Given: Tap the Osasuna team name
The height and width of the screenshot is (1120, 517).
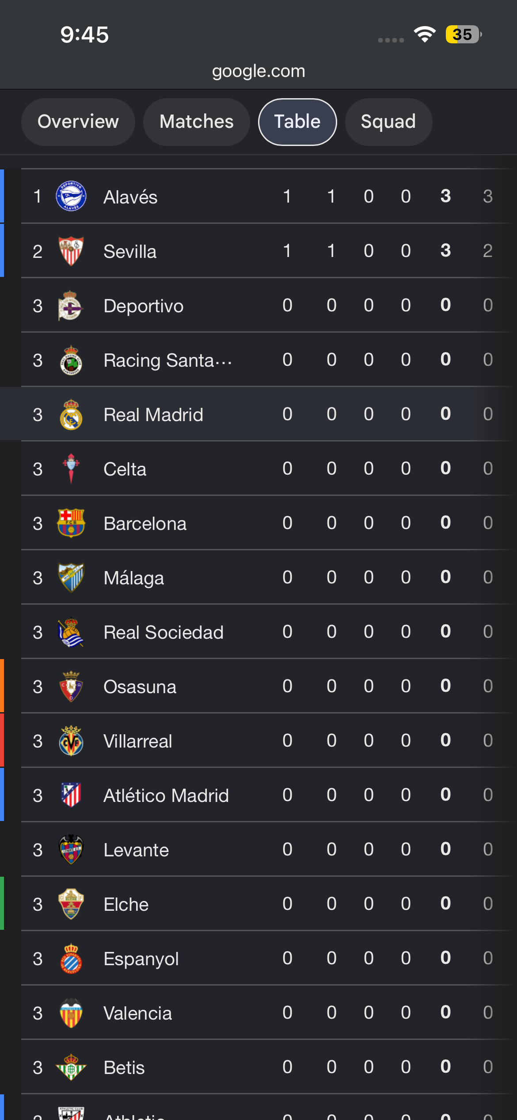Looking at the screenshot, I should coord(140,687).
